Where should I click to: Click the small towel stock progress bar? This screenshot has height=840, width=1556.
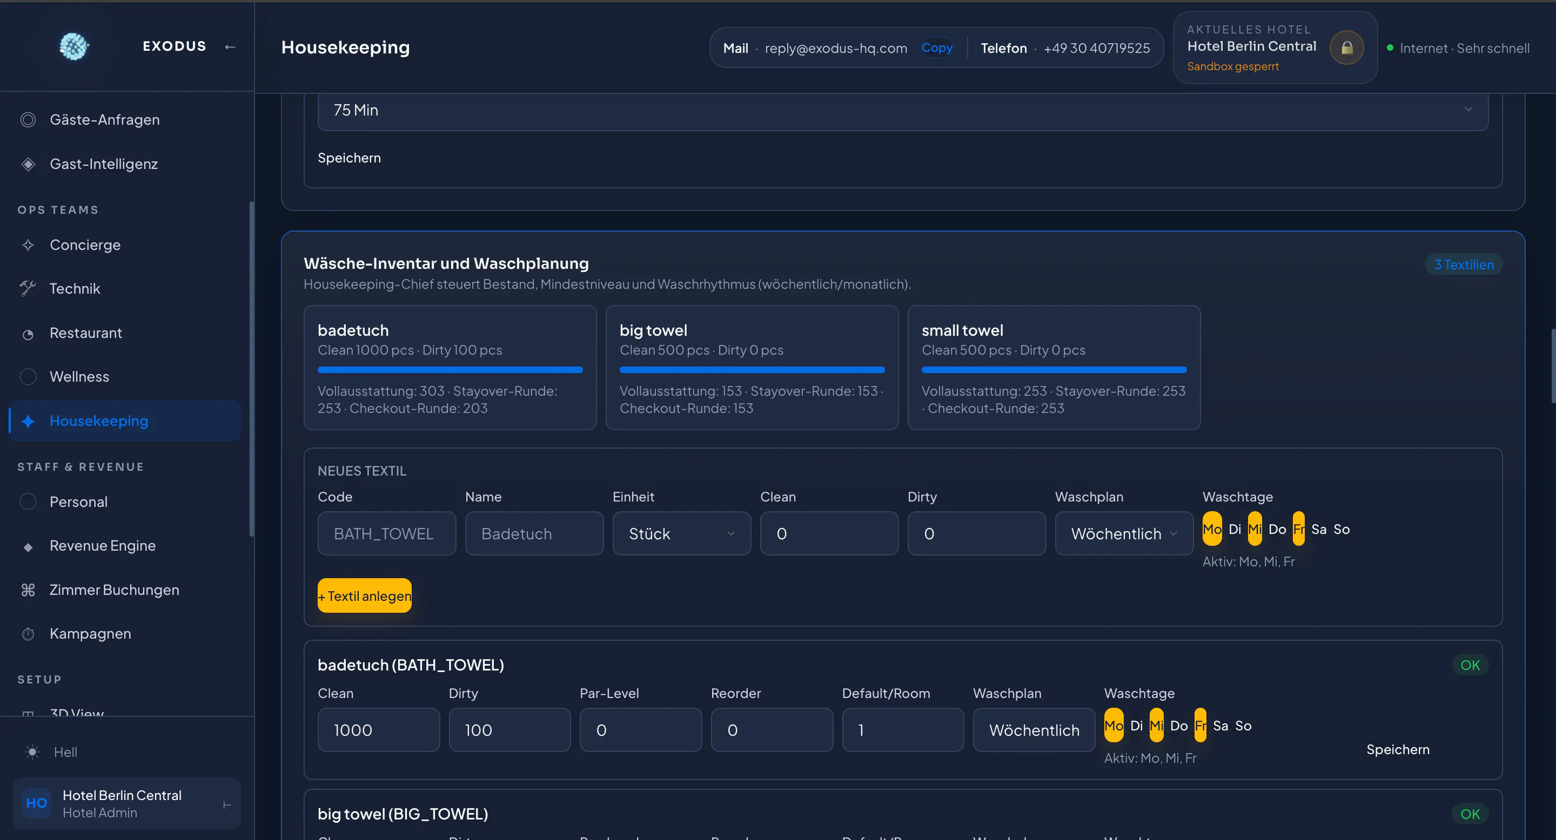coord(1054,369)
